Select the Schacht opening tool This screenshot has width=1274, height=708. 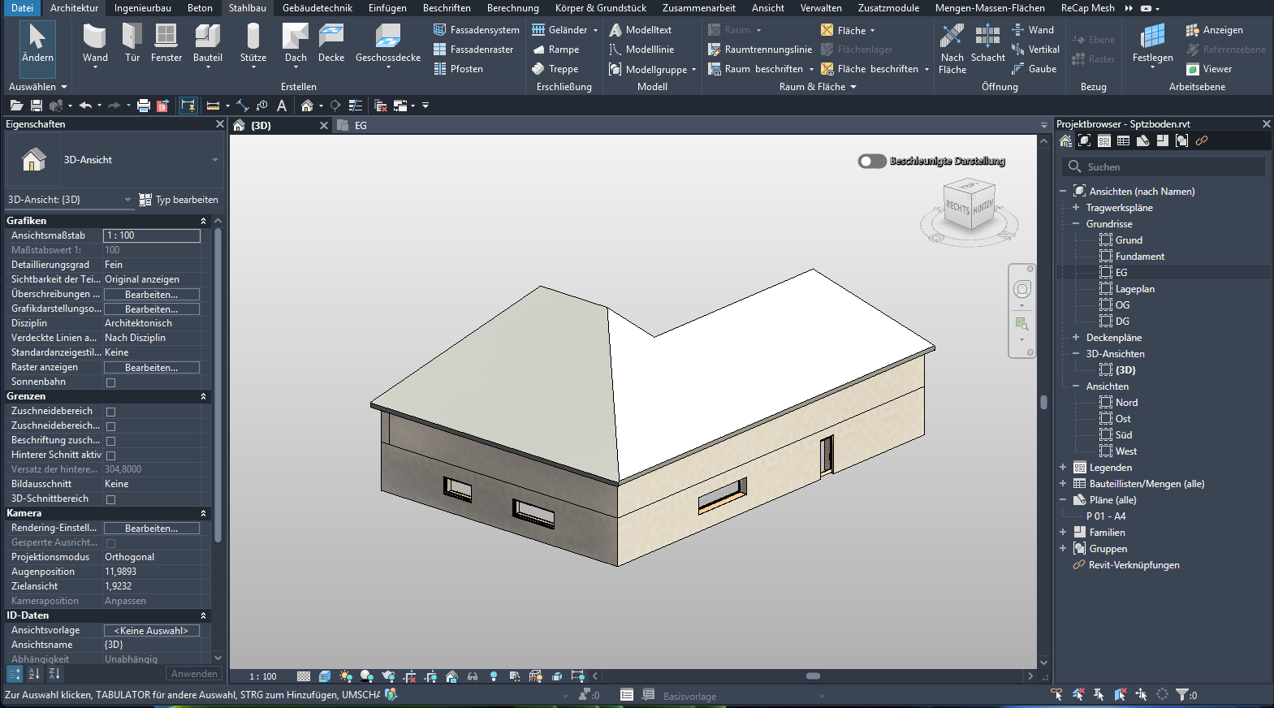[x=987, y=43]
